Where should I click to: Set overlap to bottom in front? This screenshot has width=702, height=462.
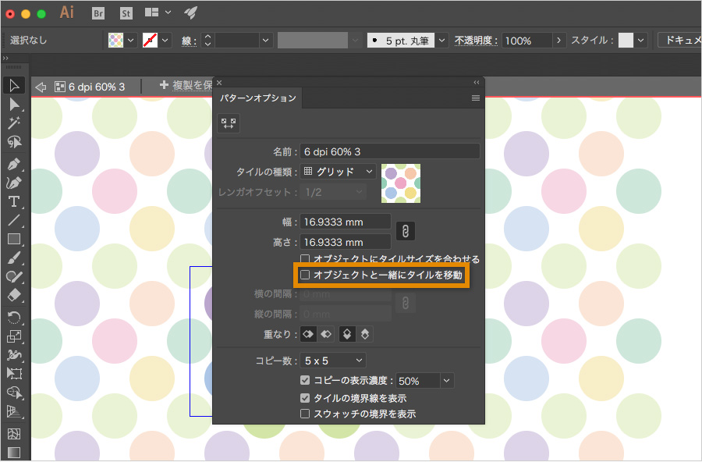click(x=365, y=334)
